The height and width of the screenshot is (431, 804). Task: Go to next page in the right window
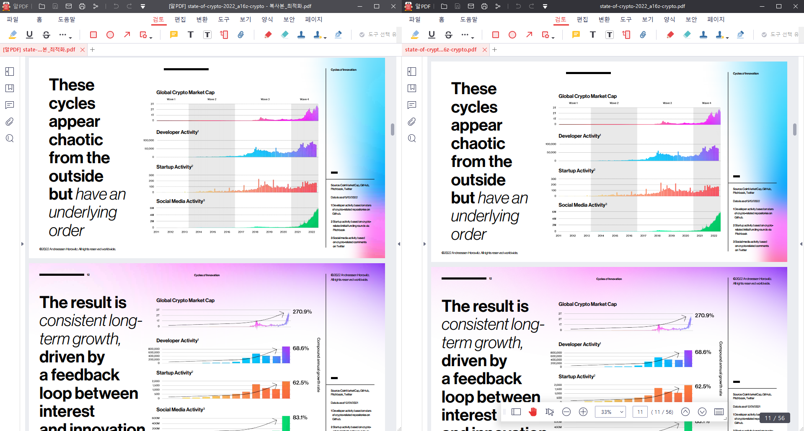(702, 412)
